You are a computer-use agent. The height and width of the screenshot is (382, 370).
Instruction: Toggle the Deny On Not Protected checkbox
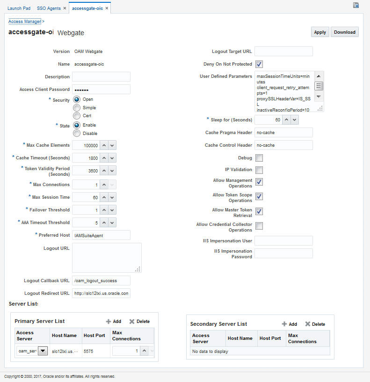click(259, 64)
